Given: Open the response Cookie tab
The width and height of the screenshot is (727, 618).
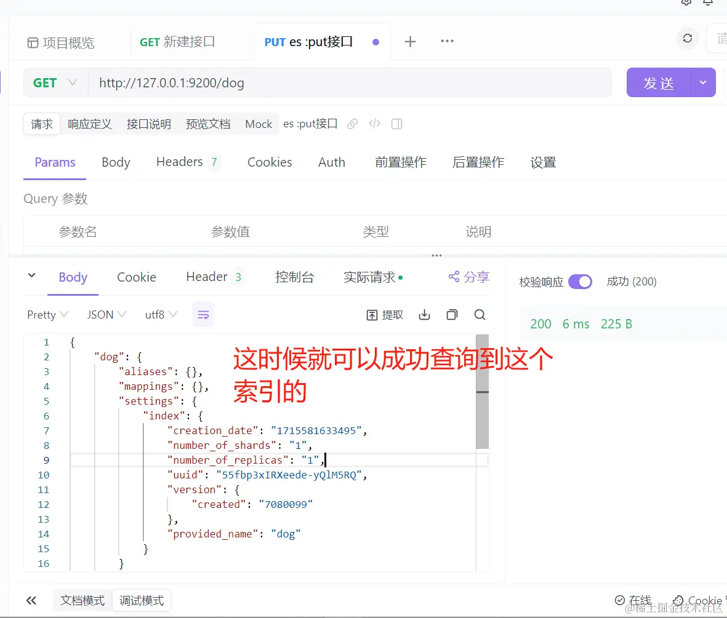Looking at the screenshot, I should [136, 277].
